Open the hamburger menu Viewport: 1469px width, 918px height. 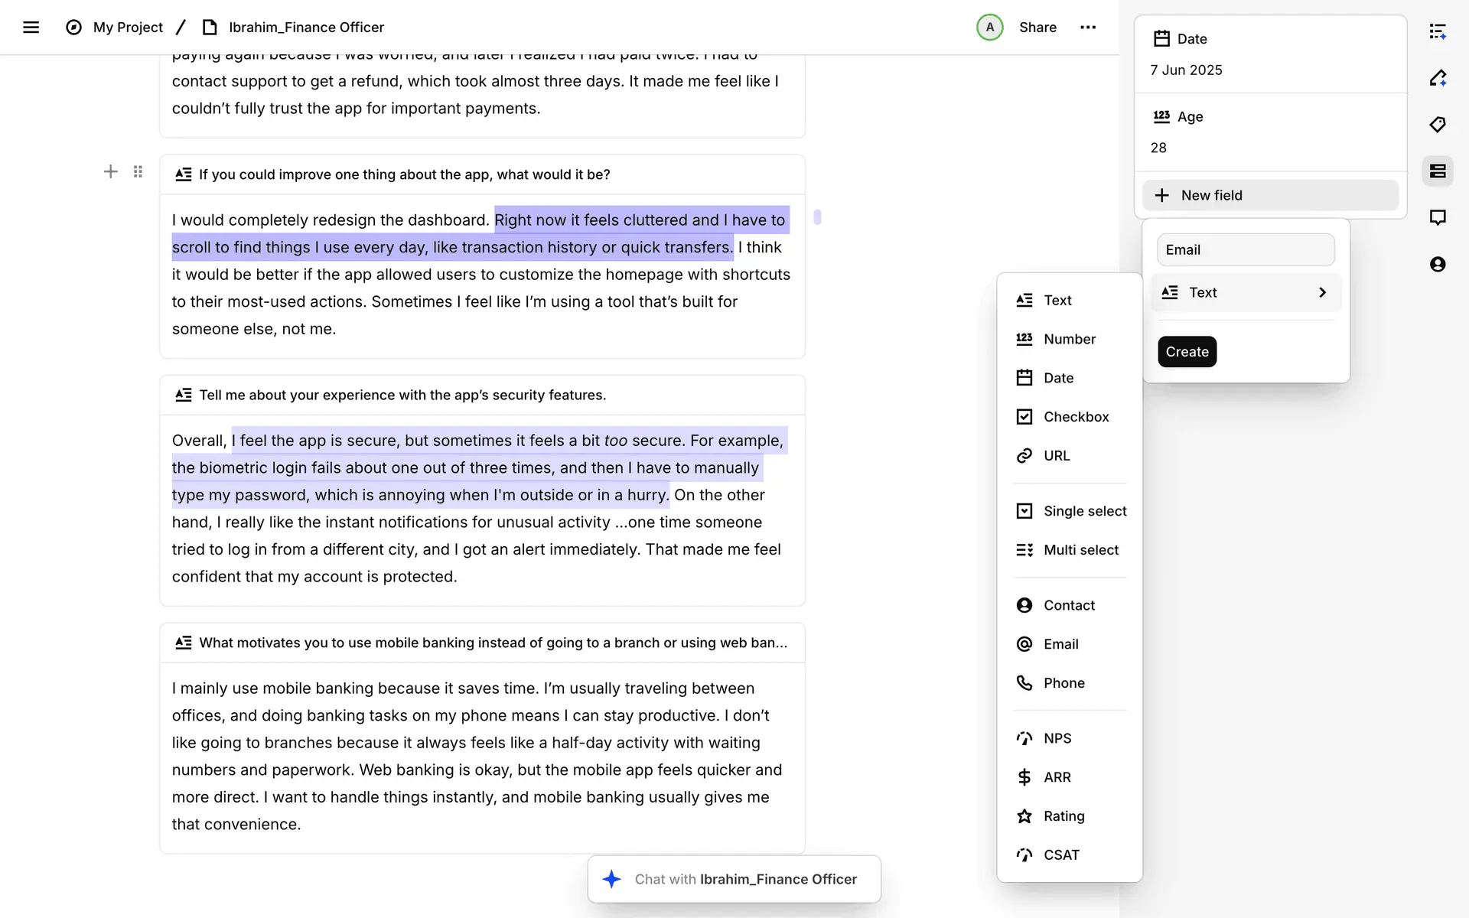coord(31,28)
